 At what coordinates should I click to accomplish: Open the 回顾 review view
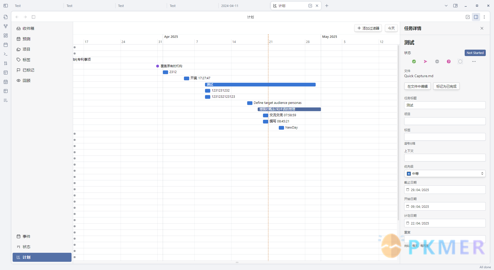[x=42, y=80]
